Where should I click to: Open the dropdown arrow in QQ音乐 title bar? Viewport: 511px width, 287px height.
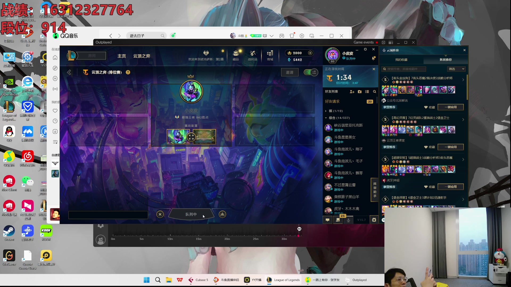point(271,36)
